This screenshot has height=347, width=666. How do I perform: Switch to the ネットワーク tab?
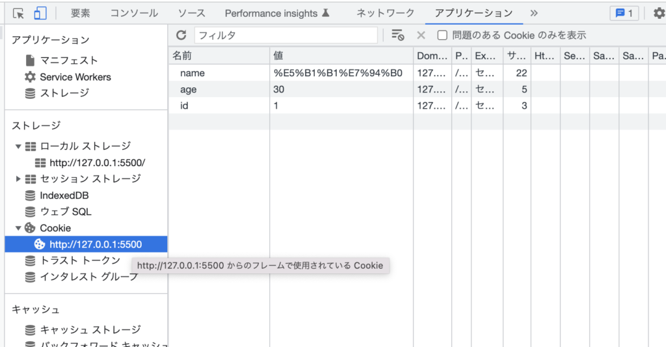(x=385, y=13)
